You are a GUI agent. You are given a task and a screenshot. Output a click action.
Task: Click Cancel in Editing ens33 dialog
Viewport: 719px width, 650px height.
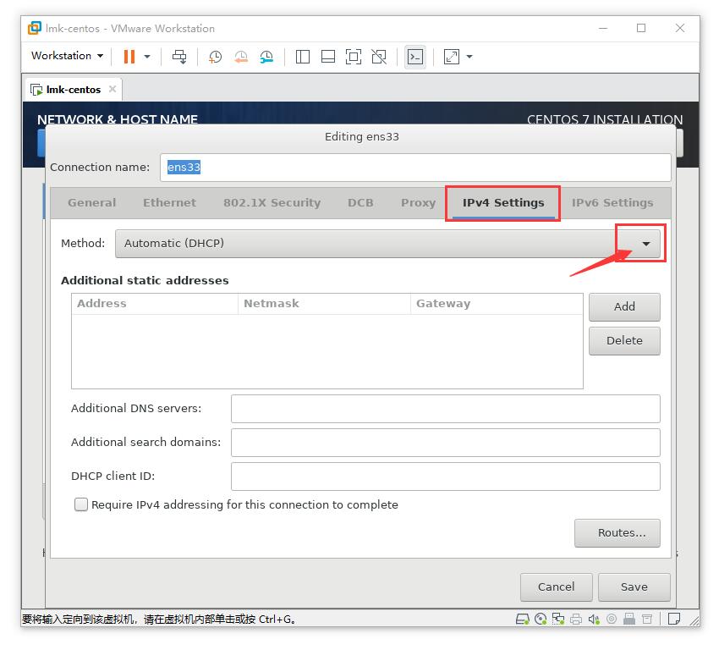point(557,587)
